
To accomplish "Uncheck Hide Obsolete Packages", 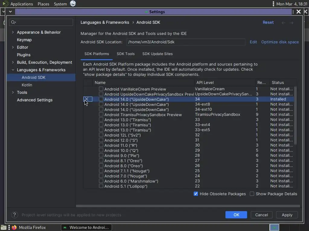I will [x=196, y=194].
